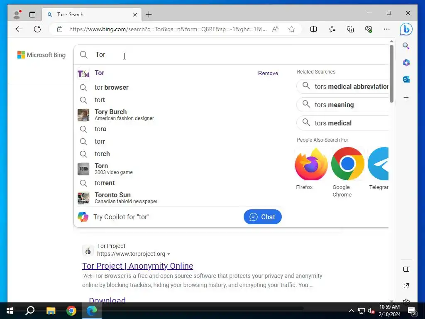Open the Edge profile icon
Image resolution: width=425 pixels, height=319 pixels.
click(17, 15)
